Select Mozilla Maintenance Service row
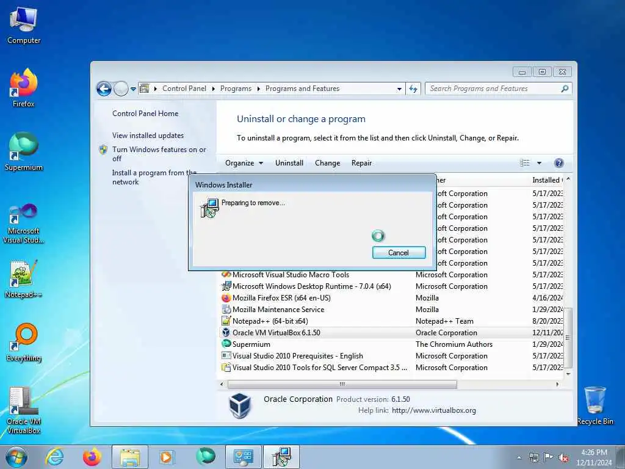 point(392,310)
